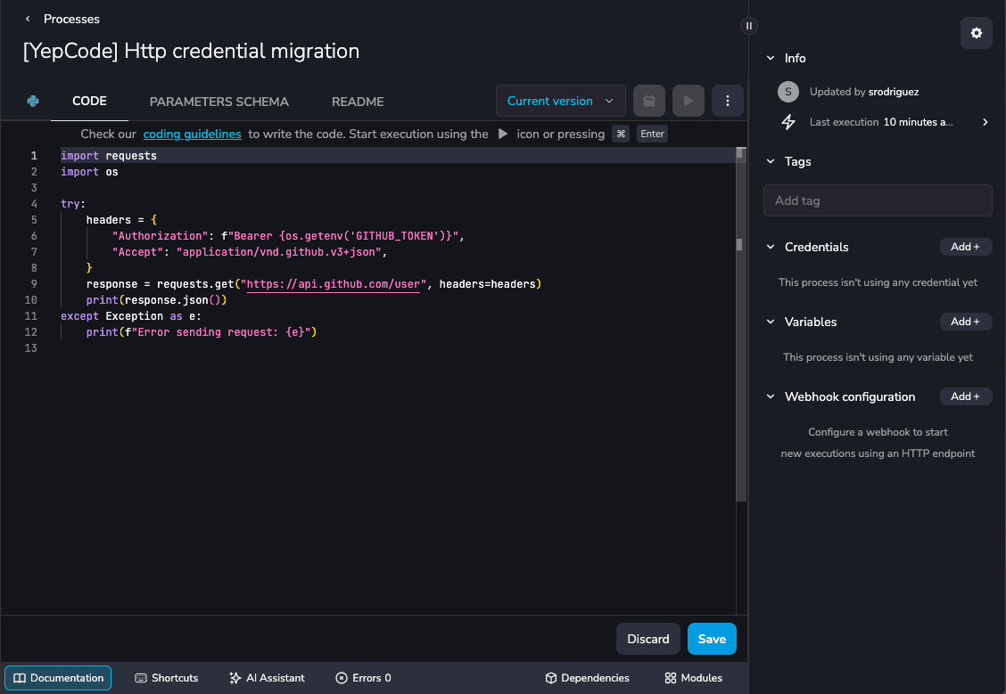Open the Current version dropdown
1006x694 pixels.
560,101
